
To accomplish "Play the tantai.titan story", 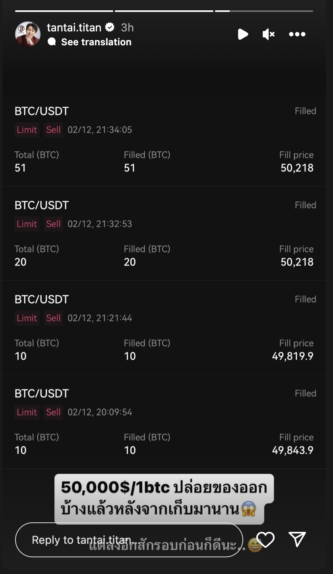I will tap(243, 34).
